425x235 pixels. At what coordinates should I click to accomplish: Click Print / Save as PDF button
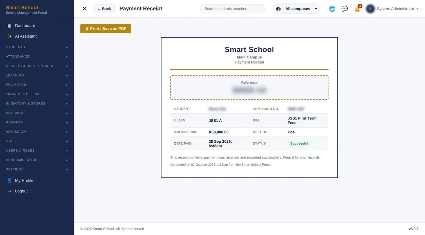pos(105,29)
